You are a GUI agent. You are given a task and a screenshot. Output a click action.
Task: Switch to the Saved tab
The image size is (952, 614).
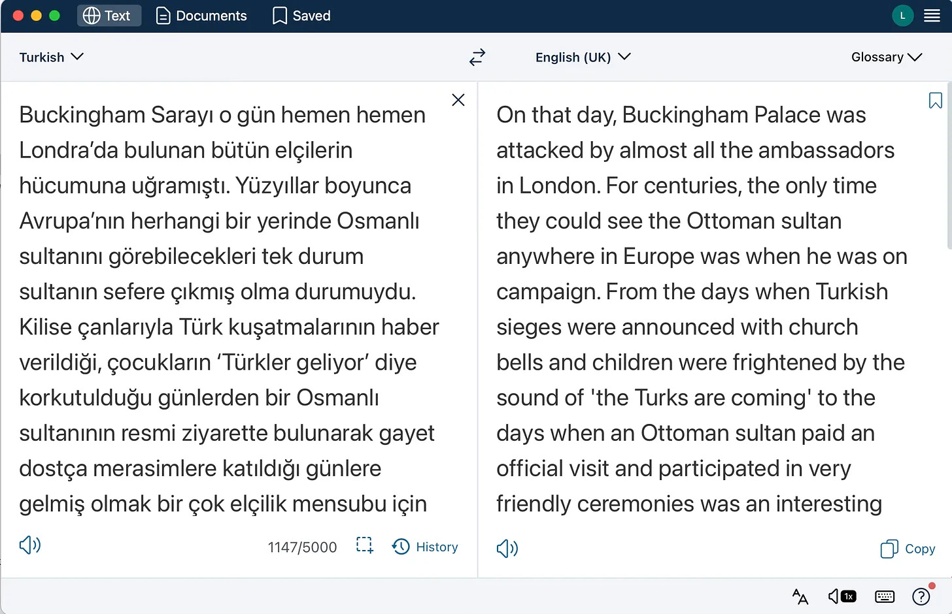tap(301, 15)
